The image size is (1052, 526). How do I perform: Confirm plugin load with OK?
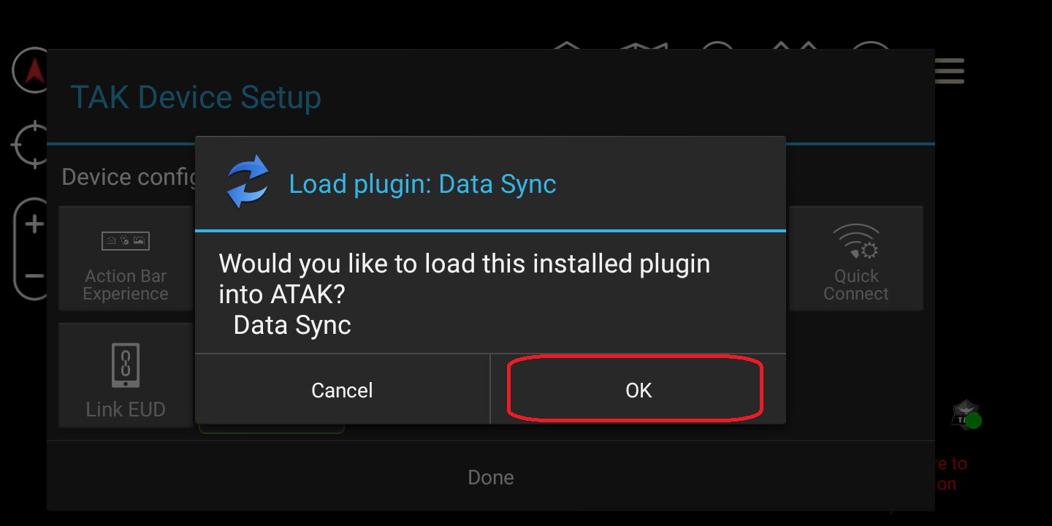[638, 390]
